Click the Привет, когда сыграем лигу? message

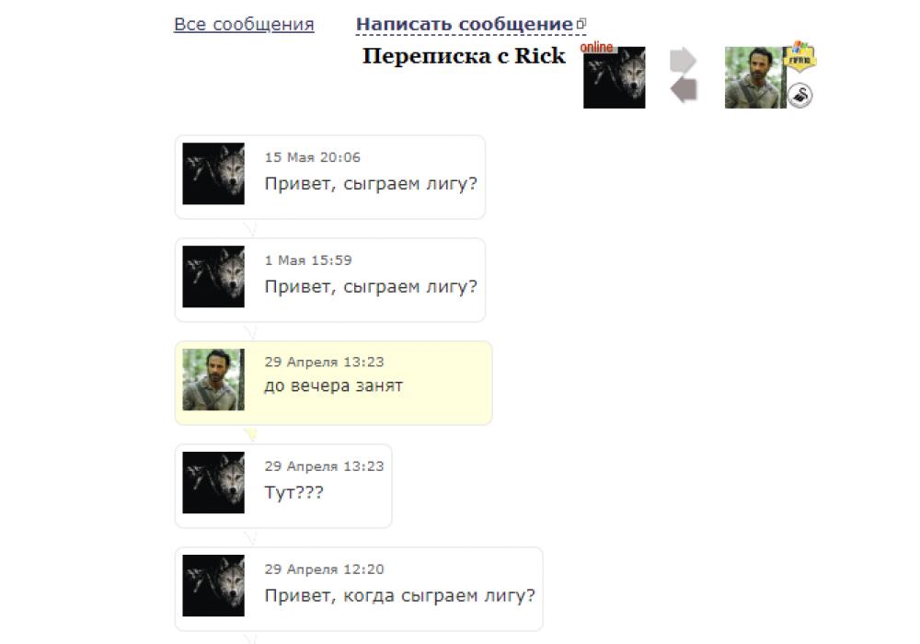pos(400,596)
